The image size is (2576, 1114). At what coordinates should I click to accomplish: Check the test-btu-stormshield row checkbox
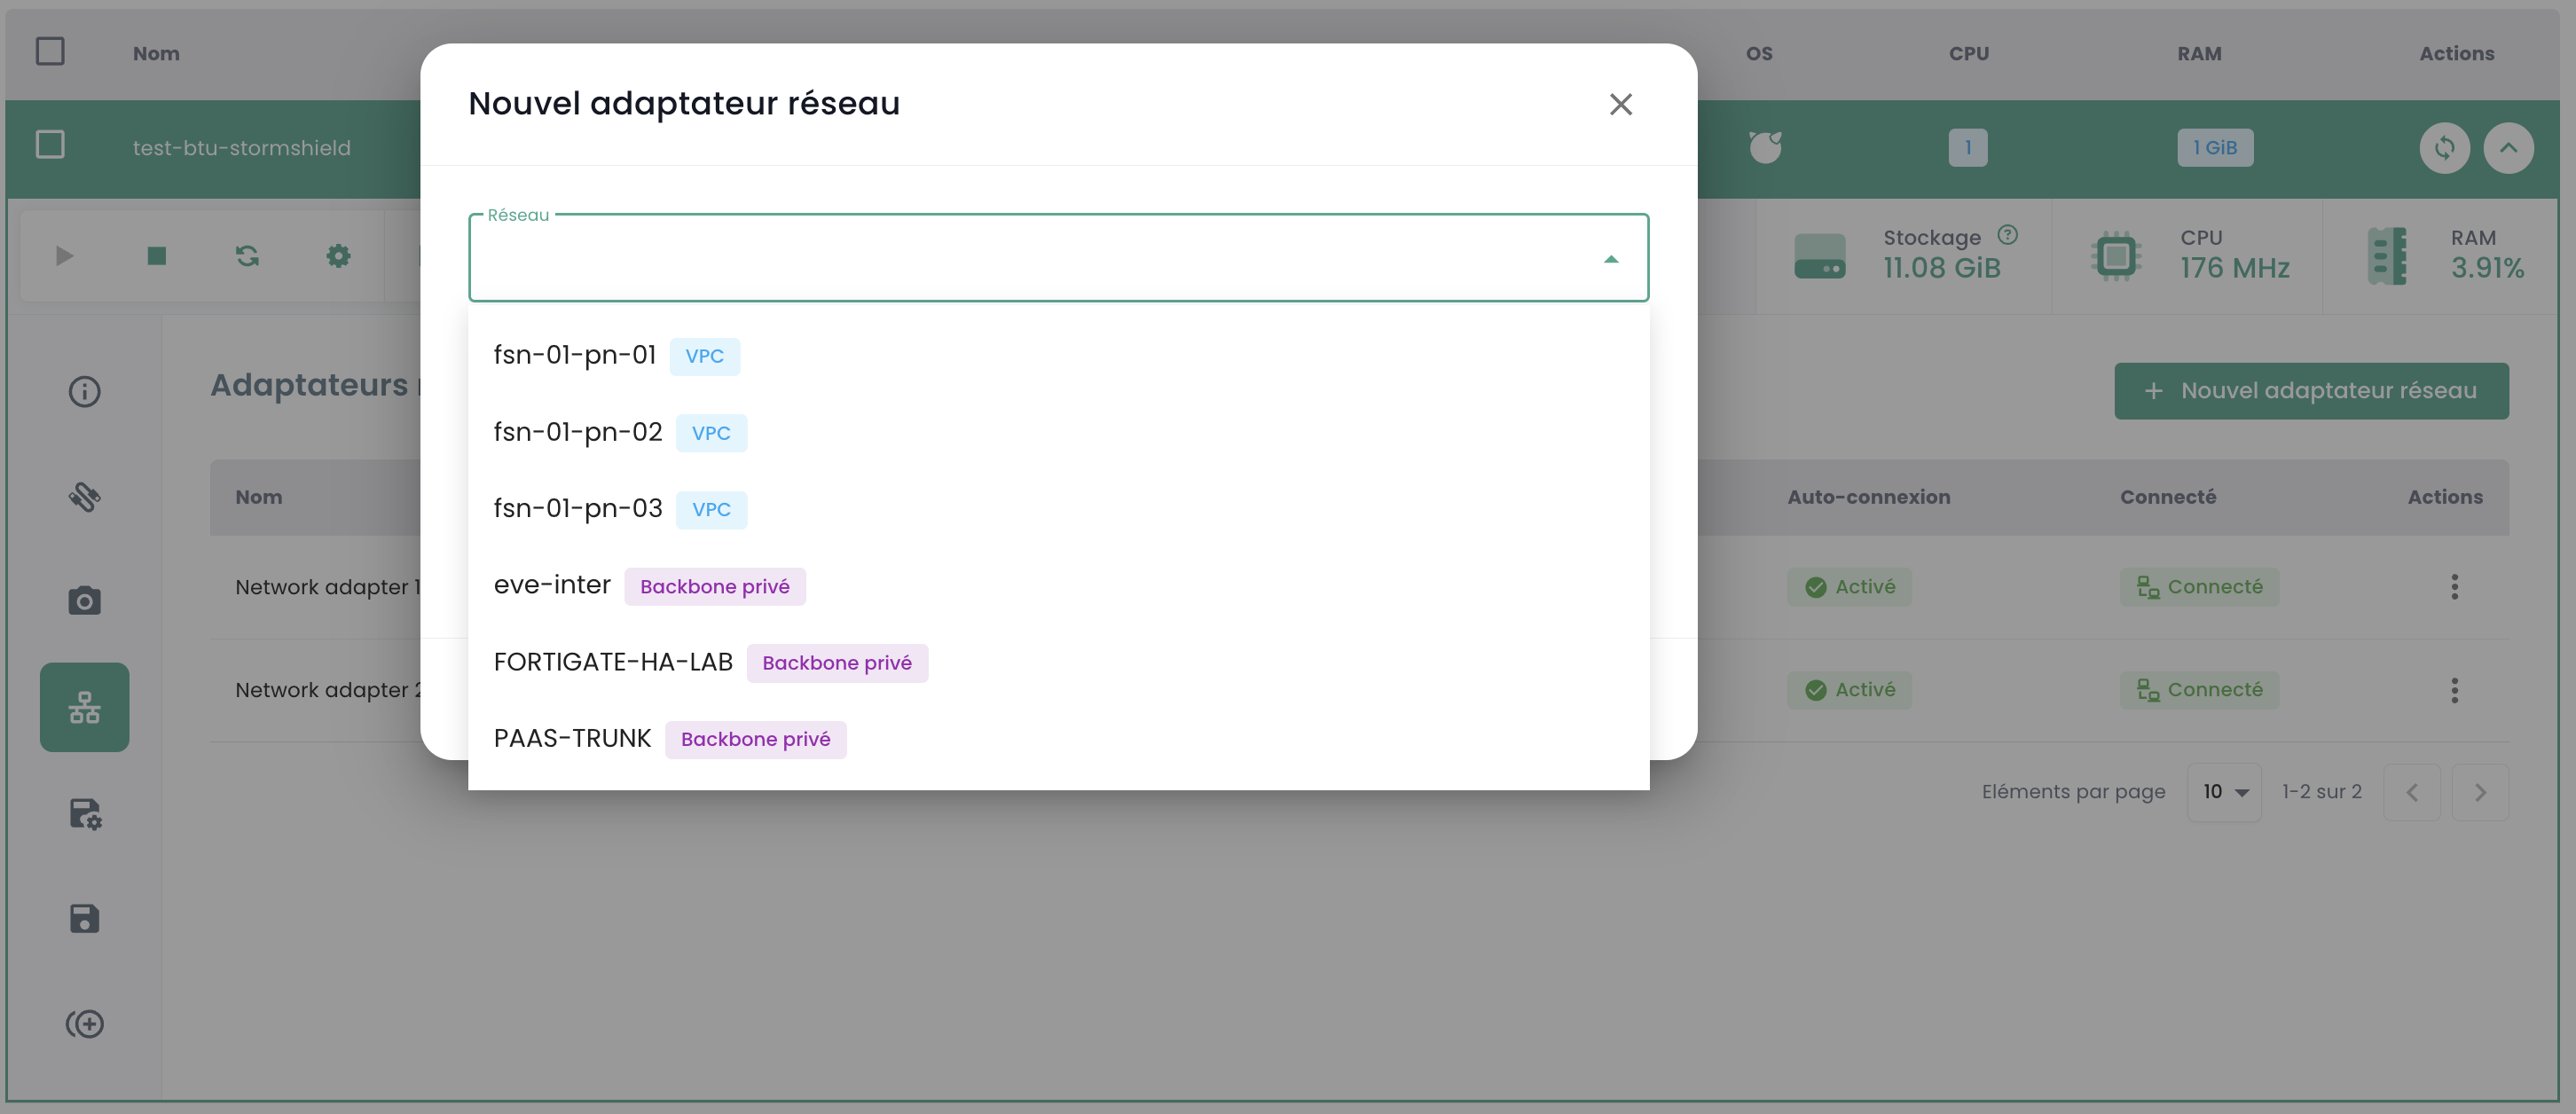50,145
